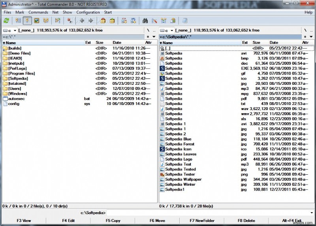Go back using the left arrow icon
This screenshot has width=316, height=226.
(x=82, y=21)
